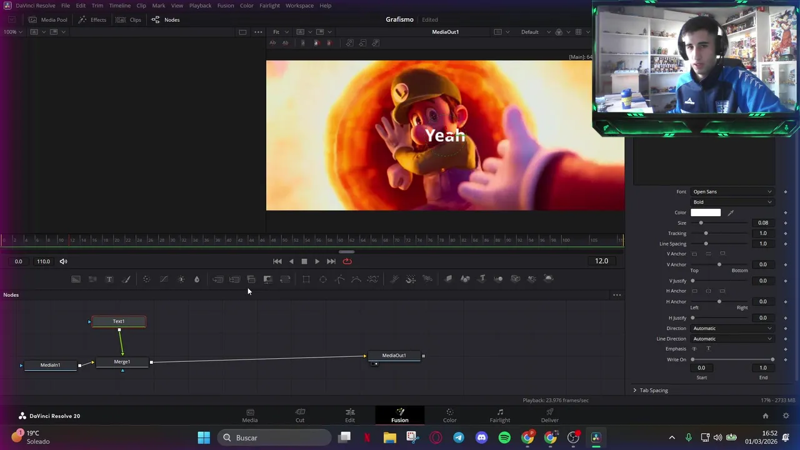The height and width of the screenshot is (450, 800).
Task: Select the Paint brush tool
Action: point(126,279)
